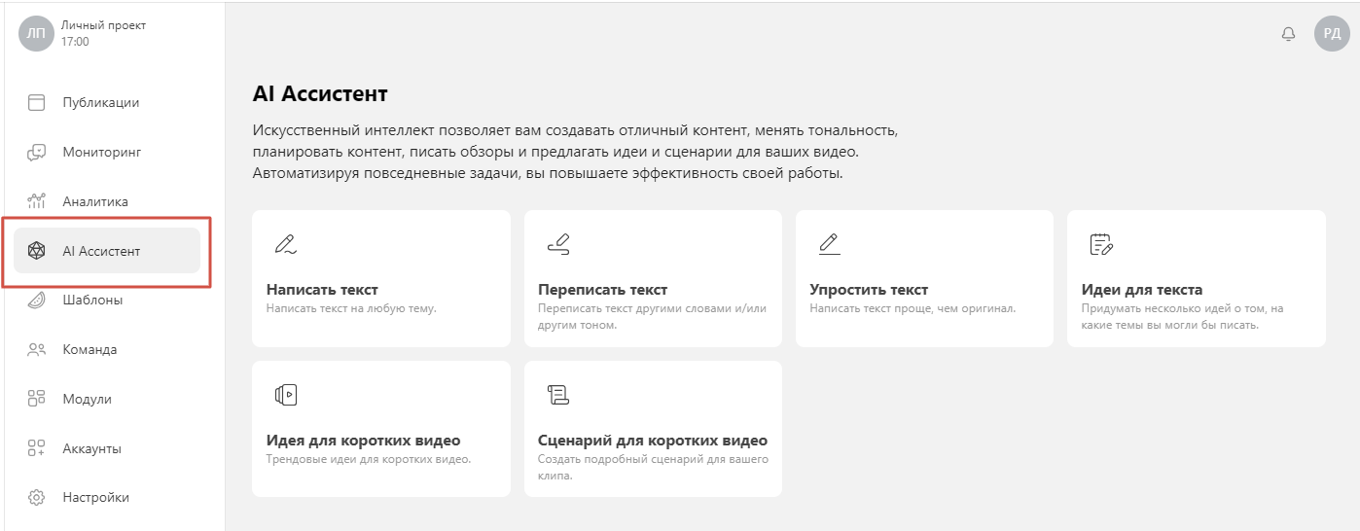Click the Шаблоны sidebar icon
Image resolution: width=1360 pixels, height=531 pixels.
point(36,300)
